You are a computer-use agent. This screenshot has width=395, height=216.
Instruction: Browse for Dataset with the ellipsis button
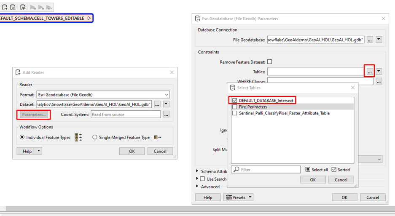pos(157,104)
